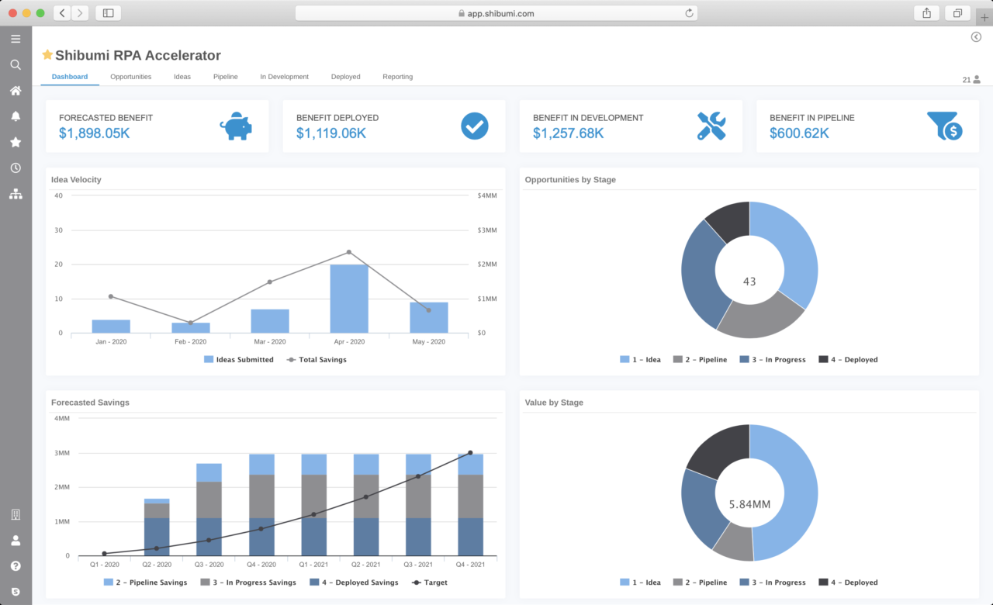
Task: Toggle the Total Savings series legend
Action: coord(317,359)
